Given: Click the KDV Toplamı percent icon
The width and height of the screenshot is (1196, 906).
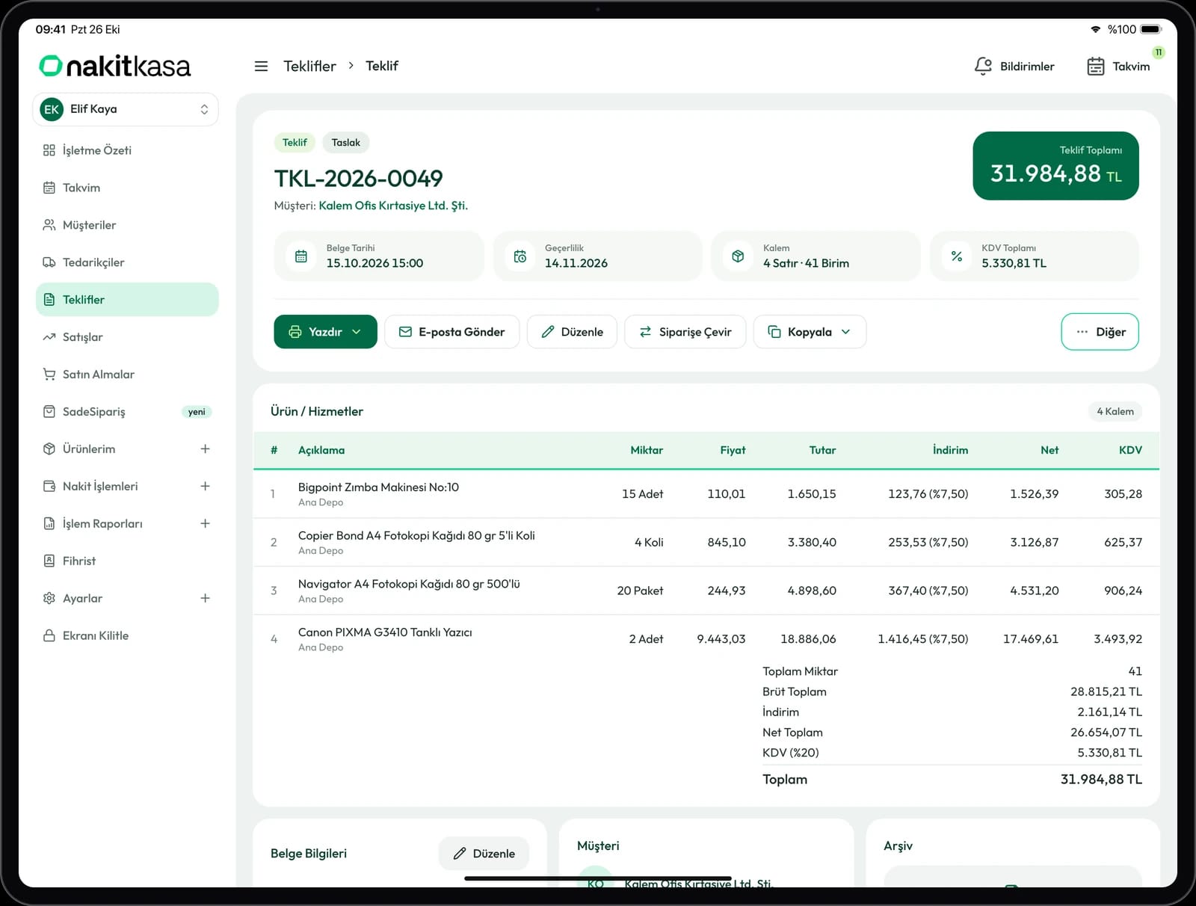Looking at the screenshot, I should [x=957, y=256].
